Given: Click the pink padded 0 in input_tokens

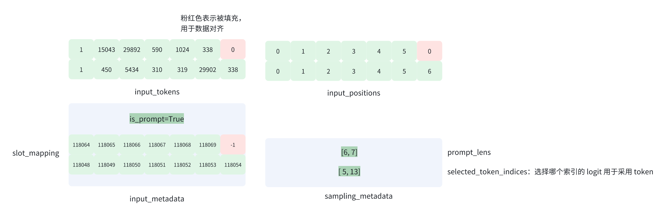Looking at the screenshot, I should [233, 49].
